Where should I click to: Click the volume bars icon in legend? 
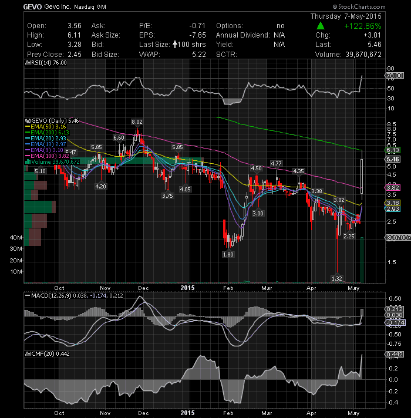click(x=28, y=162)
